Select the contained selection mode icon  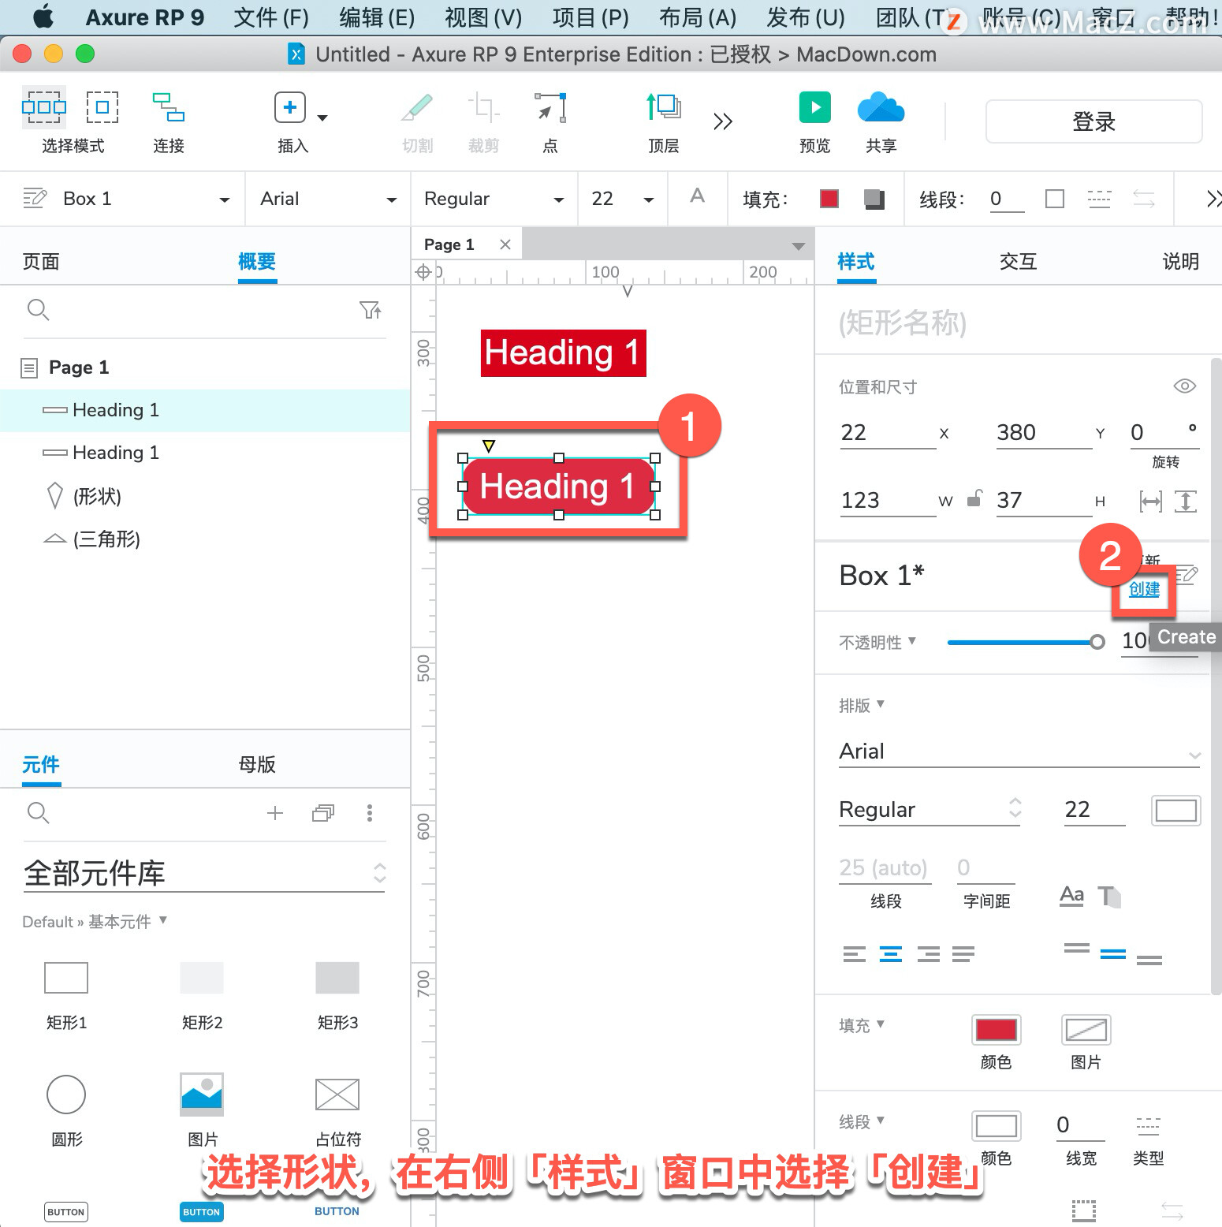(x=102, y=107)
